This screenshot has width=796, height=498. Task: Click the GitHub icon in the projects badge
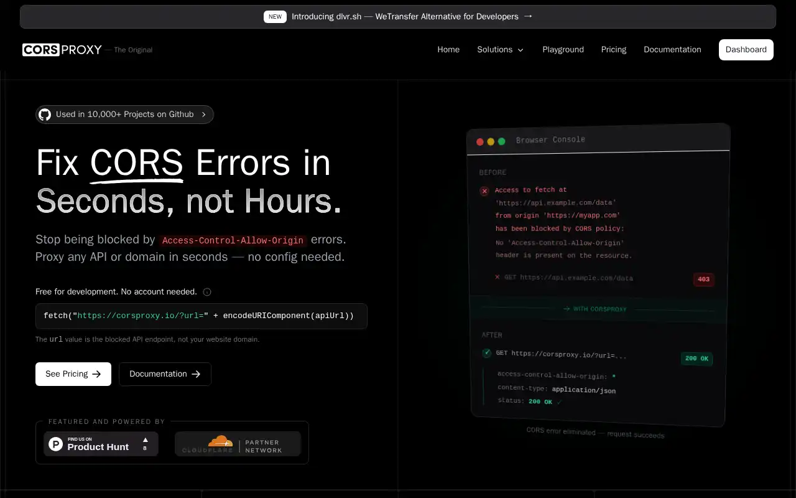(45, 115)
